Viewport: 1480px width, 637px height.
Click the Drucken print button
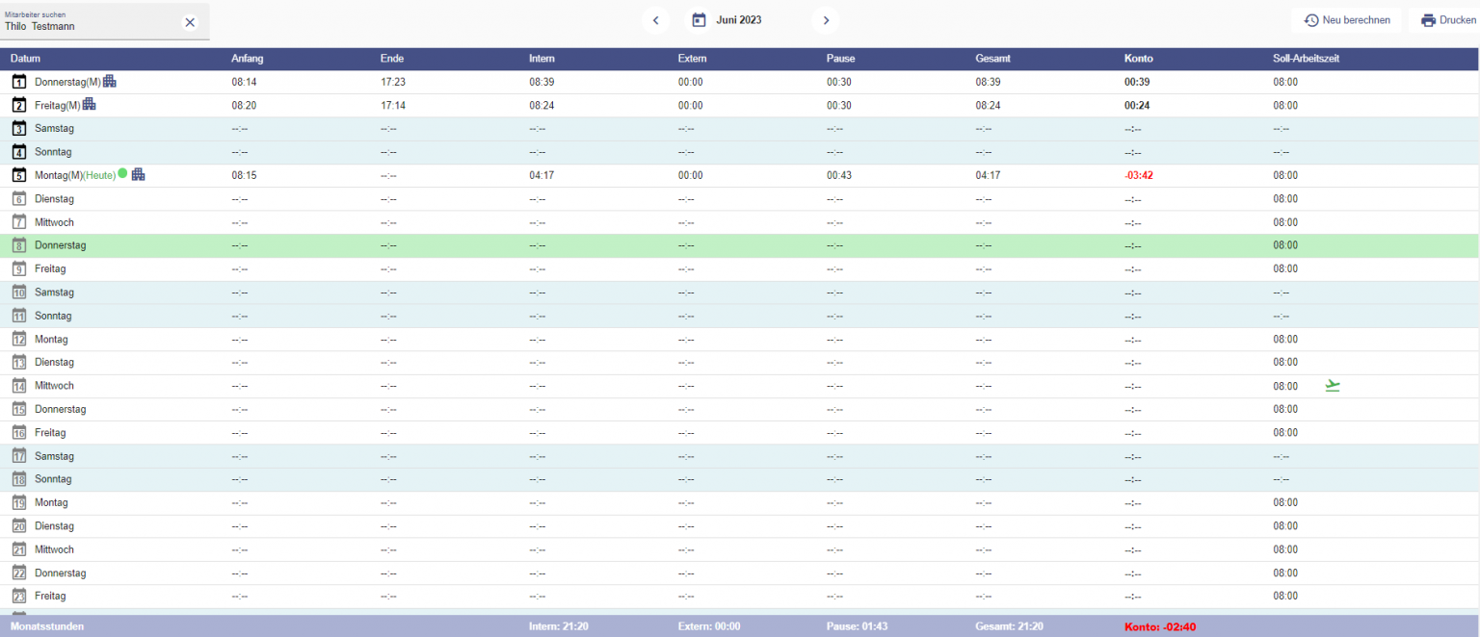pos(1448,20)
